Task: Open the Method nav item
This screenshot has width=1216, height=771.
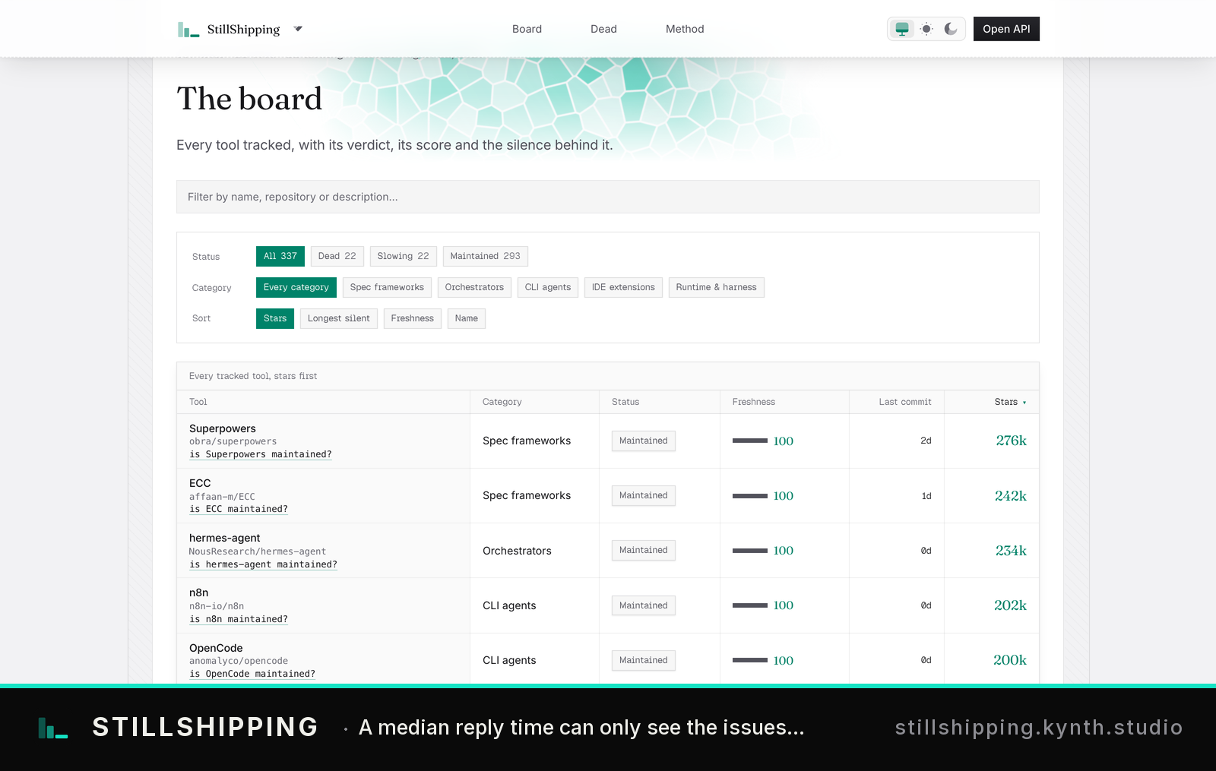Action: (x=685, y=29)
